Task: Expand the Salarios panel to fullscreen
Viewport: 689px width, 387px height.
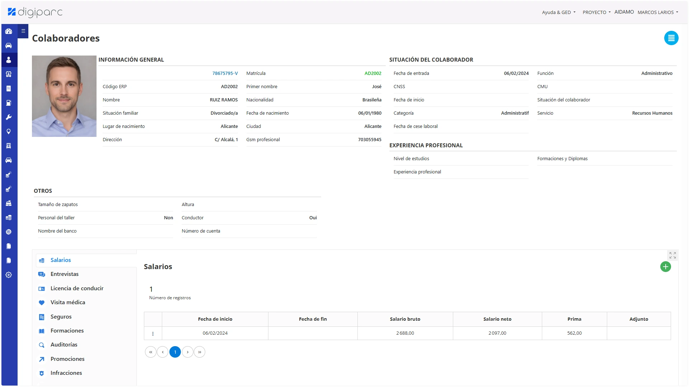Action: [672, 255]
